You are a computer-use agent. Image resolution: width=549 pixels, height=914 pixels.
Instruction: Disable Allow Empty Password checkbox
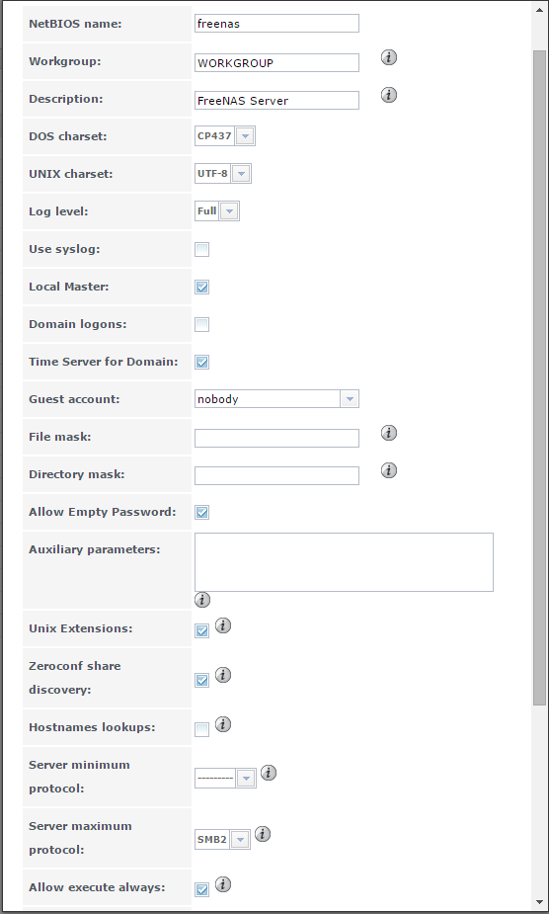pos(201,513)
